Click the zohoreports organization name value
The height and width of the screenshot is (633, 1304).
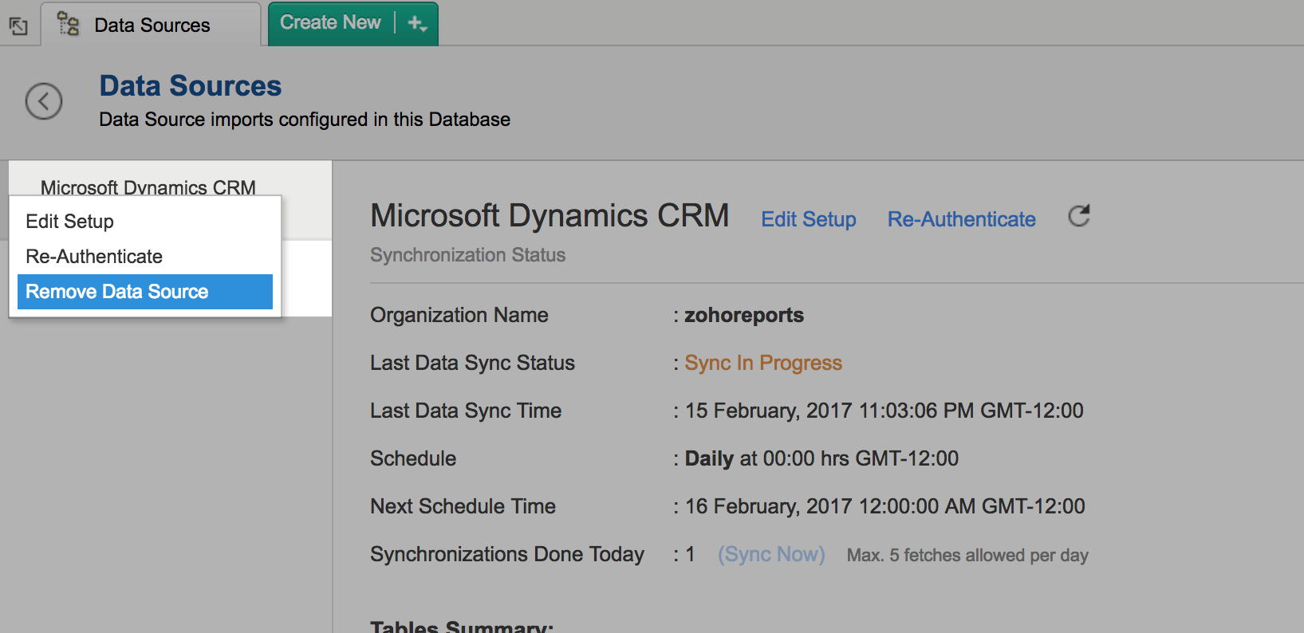point(743,315)
